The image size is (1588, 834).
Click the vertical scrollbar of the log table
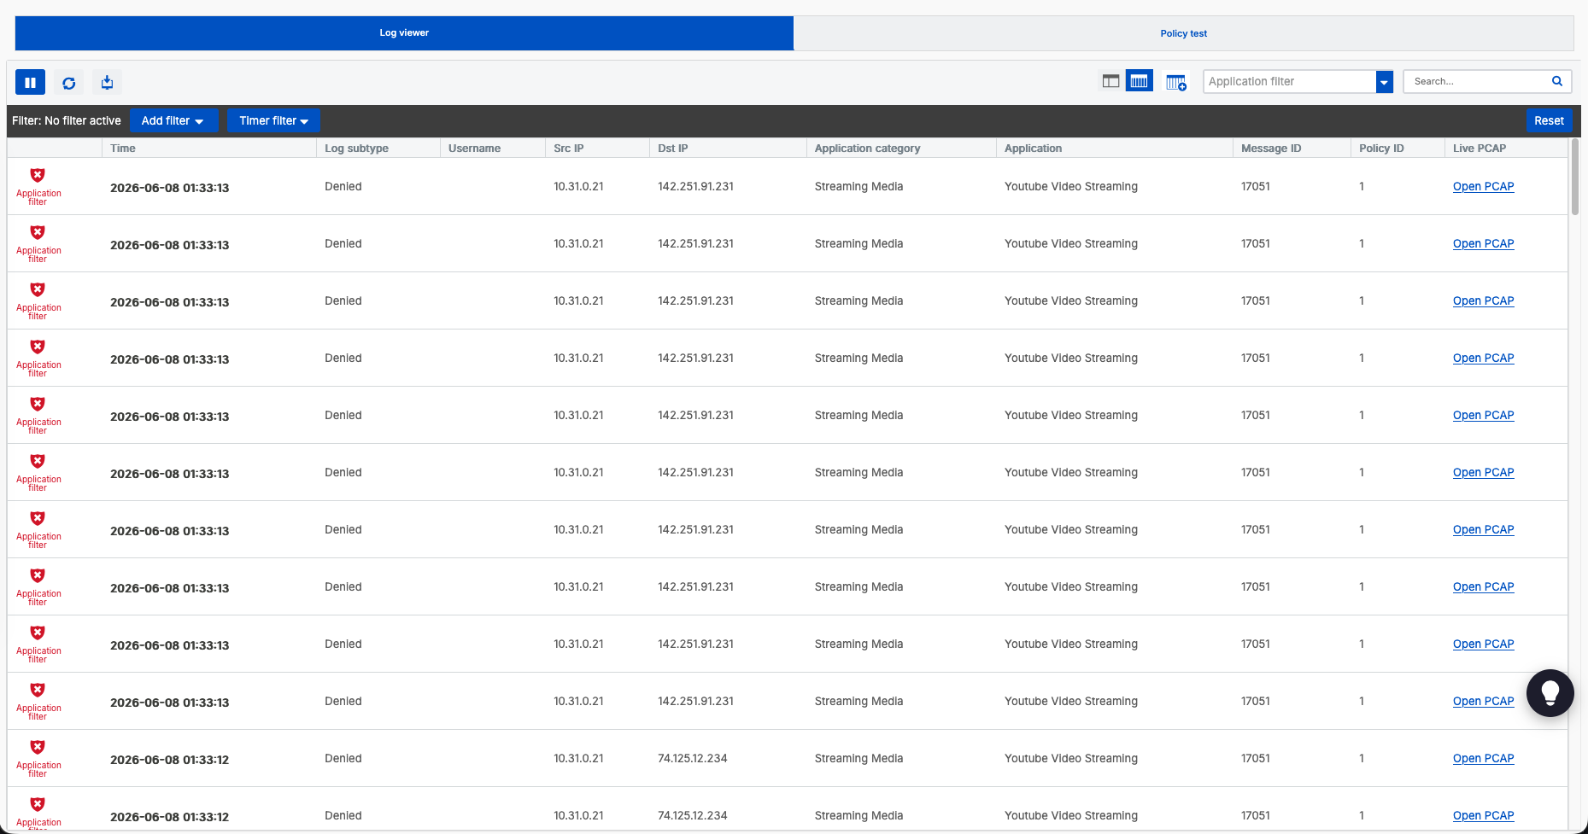pyautogui.click(x=1575, y=177)
